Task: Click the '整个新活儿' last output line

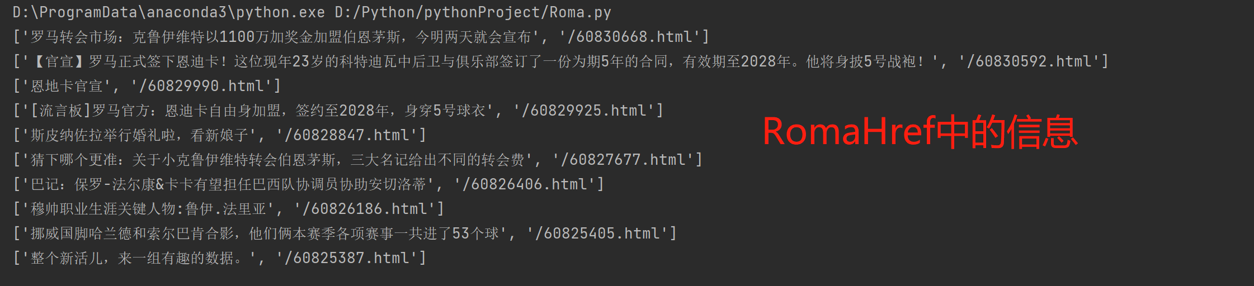Action: (220, 258)
